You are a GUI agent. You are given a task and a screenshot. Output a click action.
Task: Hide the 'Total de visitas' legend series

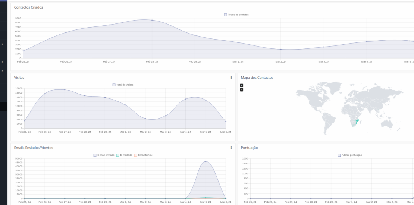123,85
